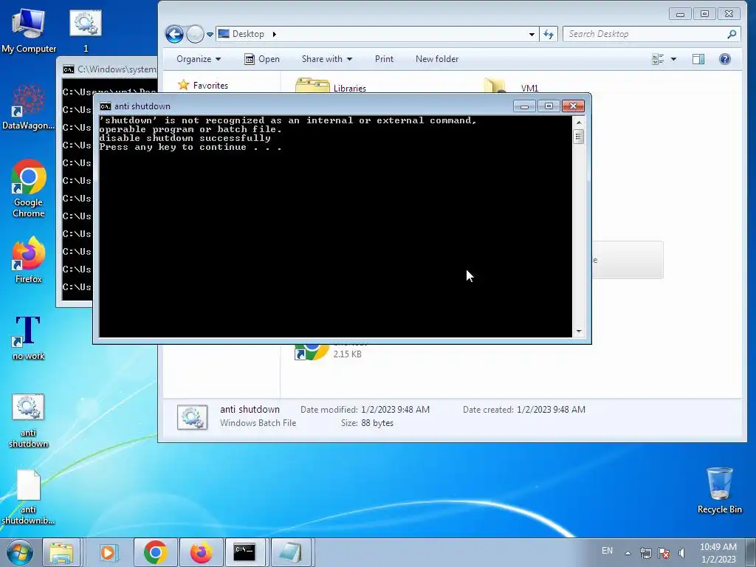Click the Explorer forward arrow
Screen dimensions: 756x567
pos(195,34)
